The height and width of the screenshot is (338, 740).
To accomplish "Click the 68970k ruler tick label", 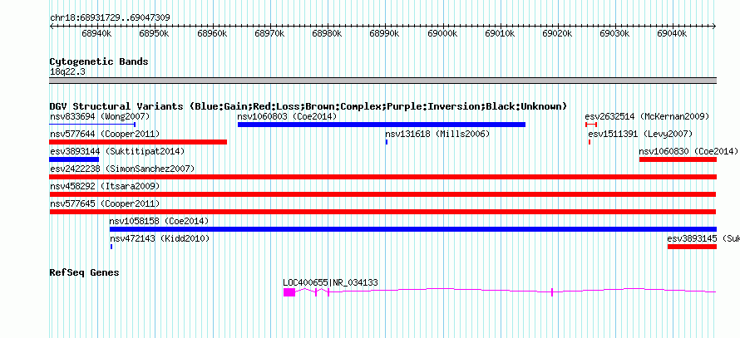I will tap(269, 33).
